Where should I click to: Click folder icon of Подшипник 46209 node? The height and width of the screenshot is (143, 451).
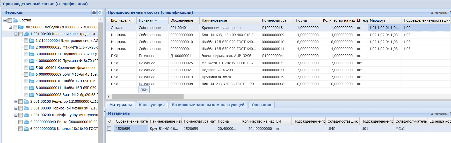coord(32,54)
